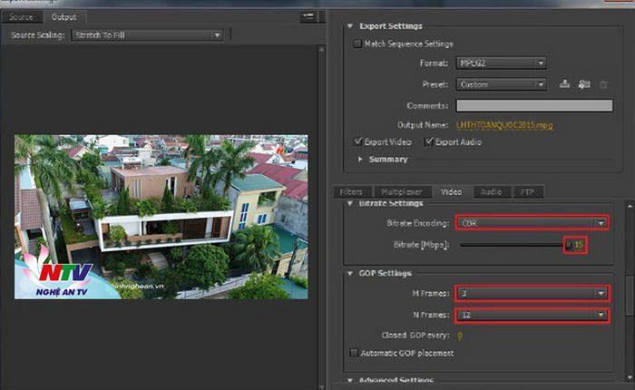
Task: Click the Delete Preset trash icon
Action: point(602,84)
